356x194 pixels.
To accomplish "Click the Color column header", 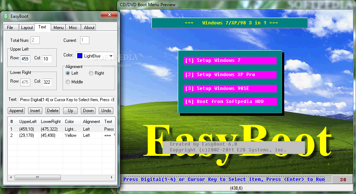I will point(72,122).
